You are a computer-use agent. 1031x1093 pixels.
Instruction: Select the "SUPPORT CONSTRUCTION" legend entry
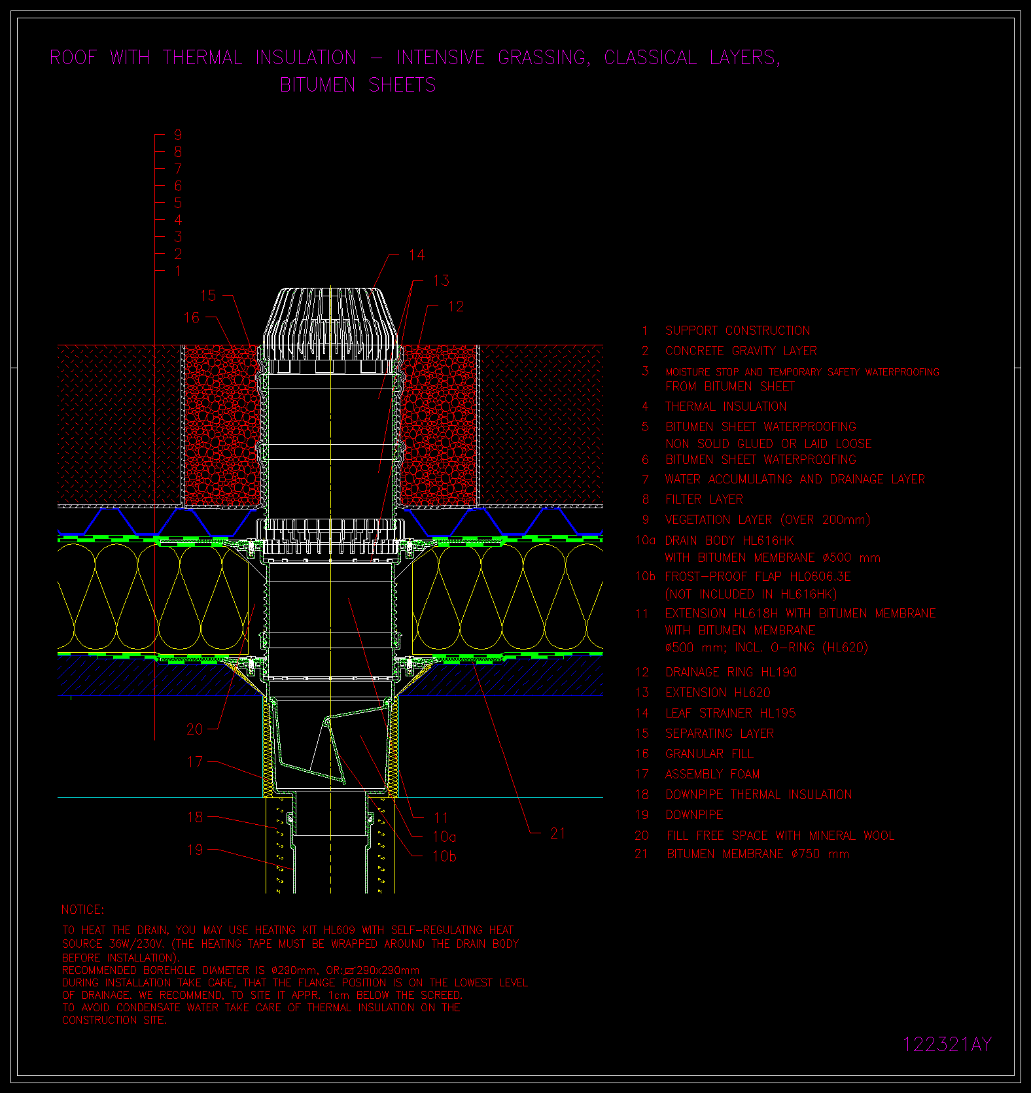pos(737,331)
